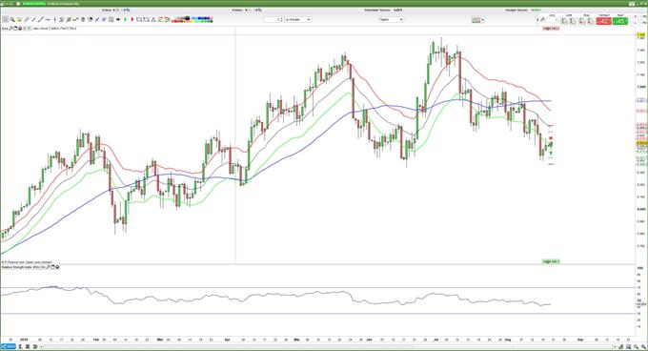648x351 pixels.
Task: Toggle the cursor selection mode button
Action: [x=6, y=19]
